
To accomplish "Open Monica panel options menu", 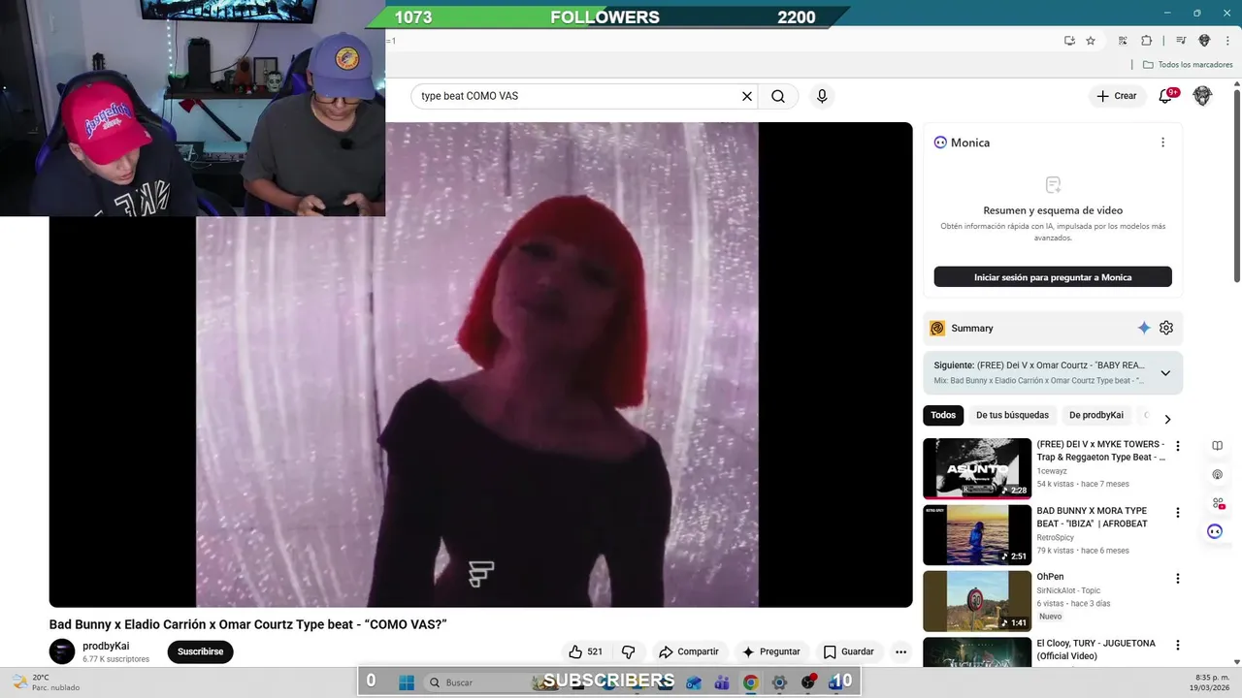I will (x=1162, y=143).
